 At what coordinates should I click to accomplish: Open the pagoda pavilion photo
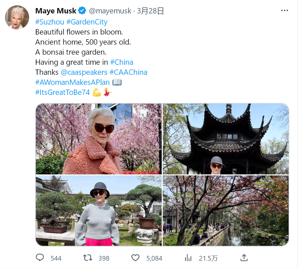[x=226, y=139]
